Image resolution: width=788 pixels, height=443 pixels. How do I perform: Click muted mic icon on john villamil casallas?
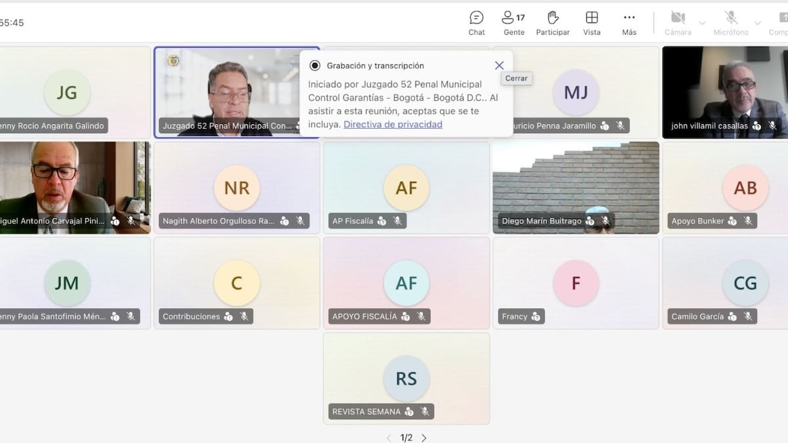(772, 125)
